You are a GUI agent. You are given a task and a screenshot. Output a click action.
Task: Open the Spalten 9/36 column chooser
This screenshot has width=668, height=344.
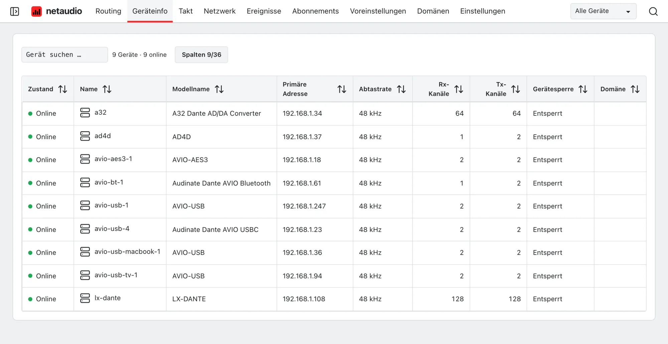point(201,55)
